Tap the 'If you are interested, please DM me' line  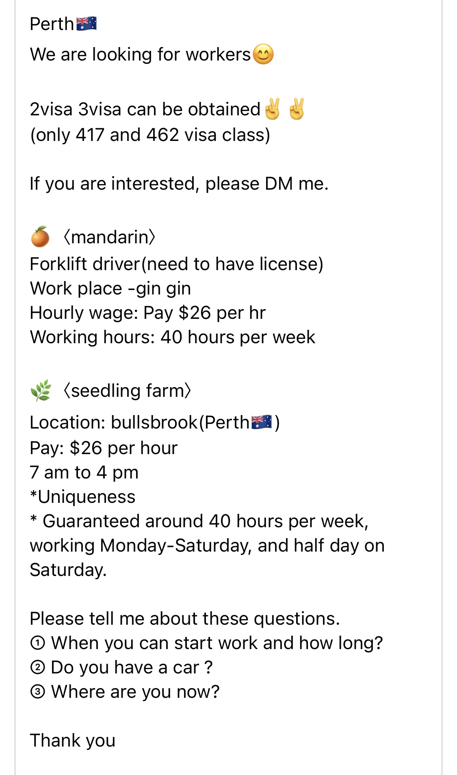pyautogui.click(x=179, y=184)
